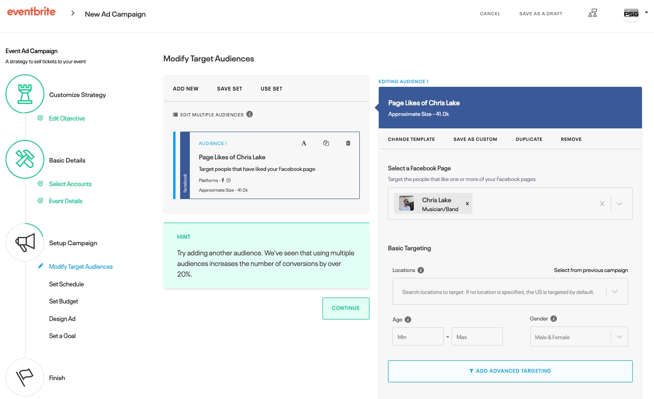
Task: Click the duplicate icon on Audience 1 card
Action: 326,143
